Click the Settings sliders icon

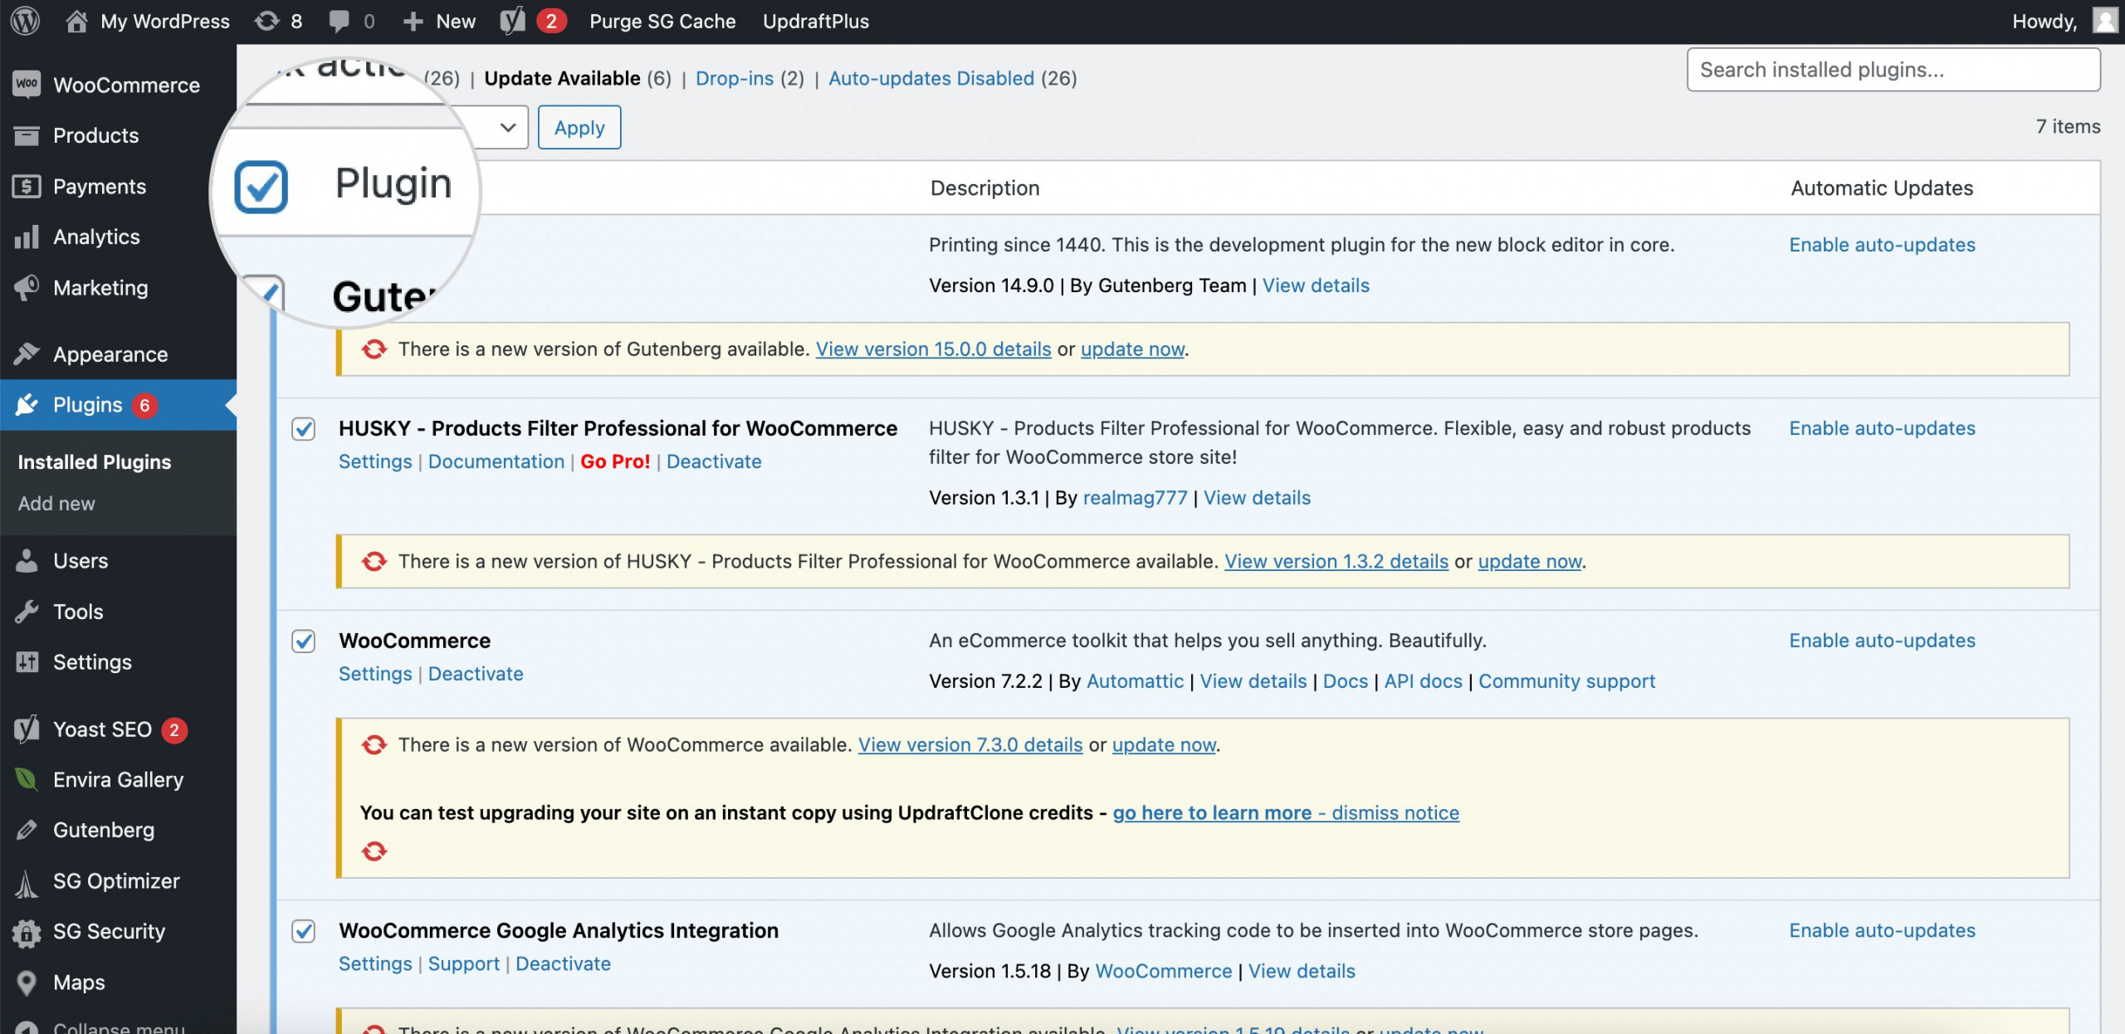[27, 661]
